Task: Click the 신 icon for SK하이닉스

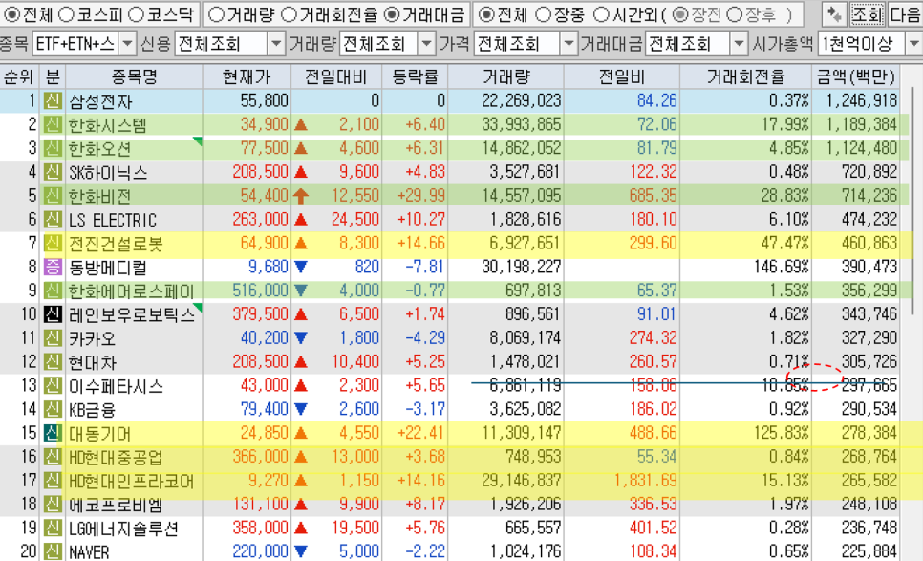Action: (53, 172)
